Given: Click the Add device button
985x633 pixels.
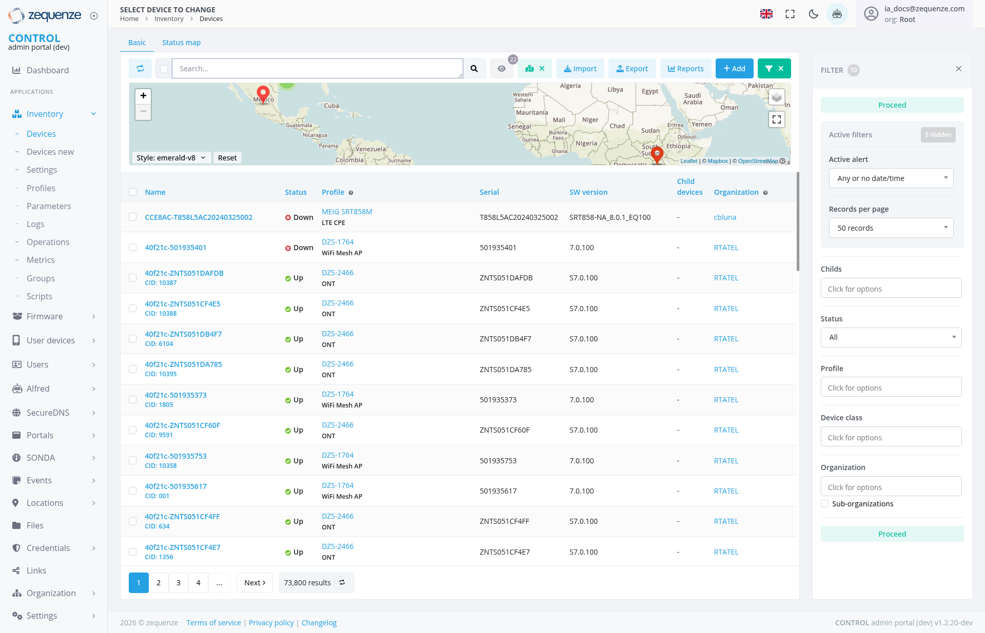Looking at the screenshot, I should click(734, 69).
